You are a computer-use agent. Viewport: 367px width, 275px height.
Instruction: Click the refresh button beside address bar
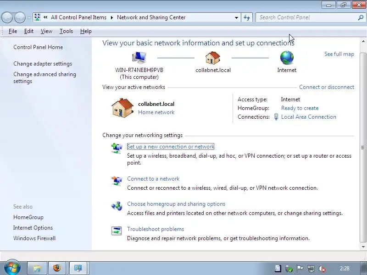click(247, 17)
